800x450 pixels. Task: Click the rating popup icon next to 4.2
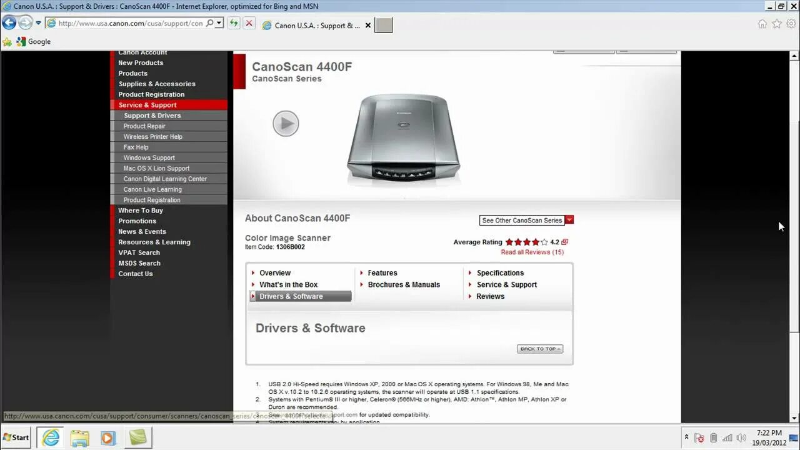565,242
